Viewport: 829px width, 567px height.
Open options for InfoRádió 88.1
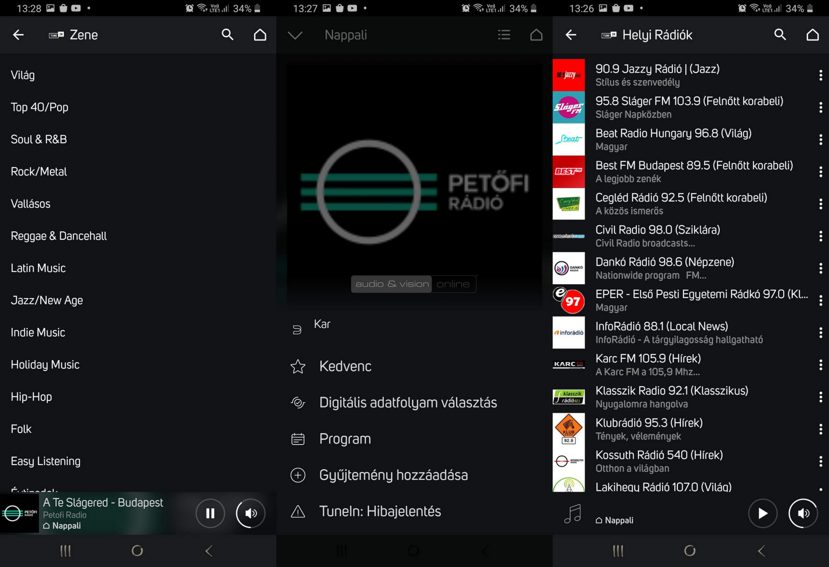[821, 332]
